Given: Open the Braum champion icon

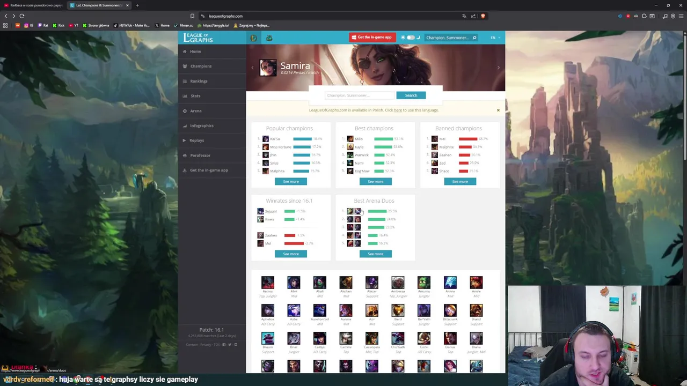Looking at the screenshot, I should (267, 338).
